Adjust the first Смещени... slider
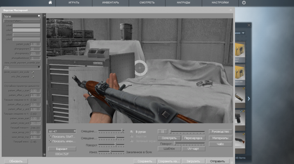This screenshot has height=164, width=294. click(111, 131)
